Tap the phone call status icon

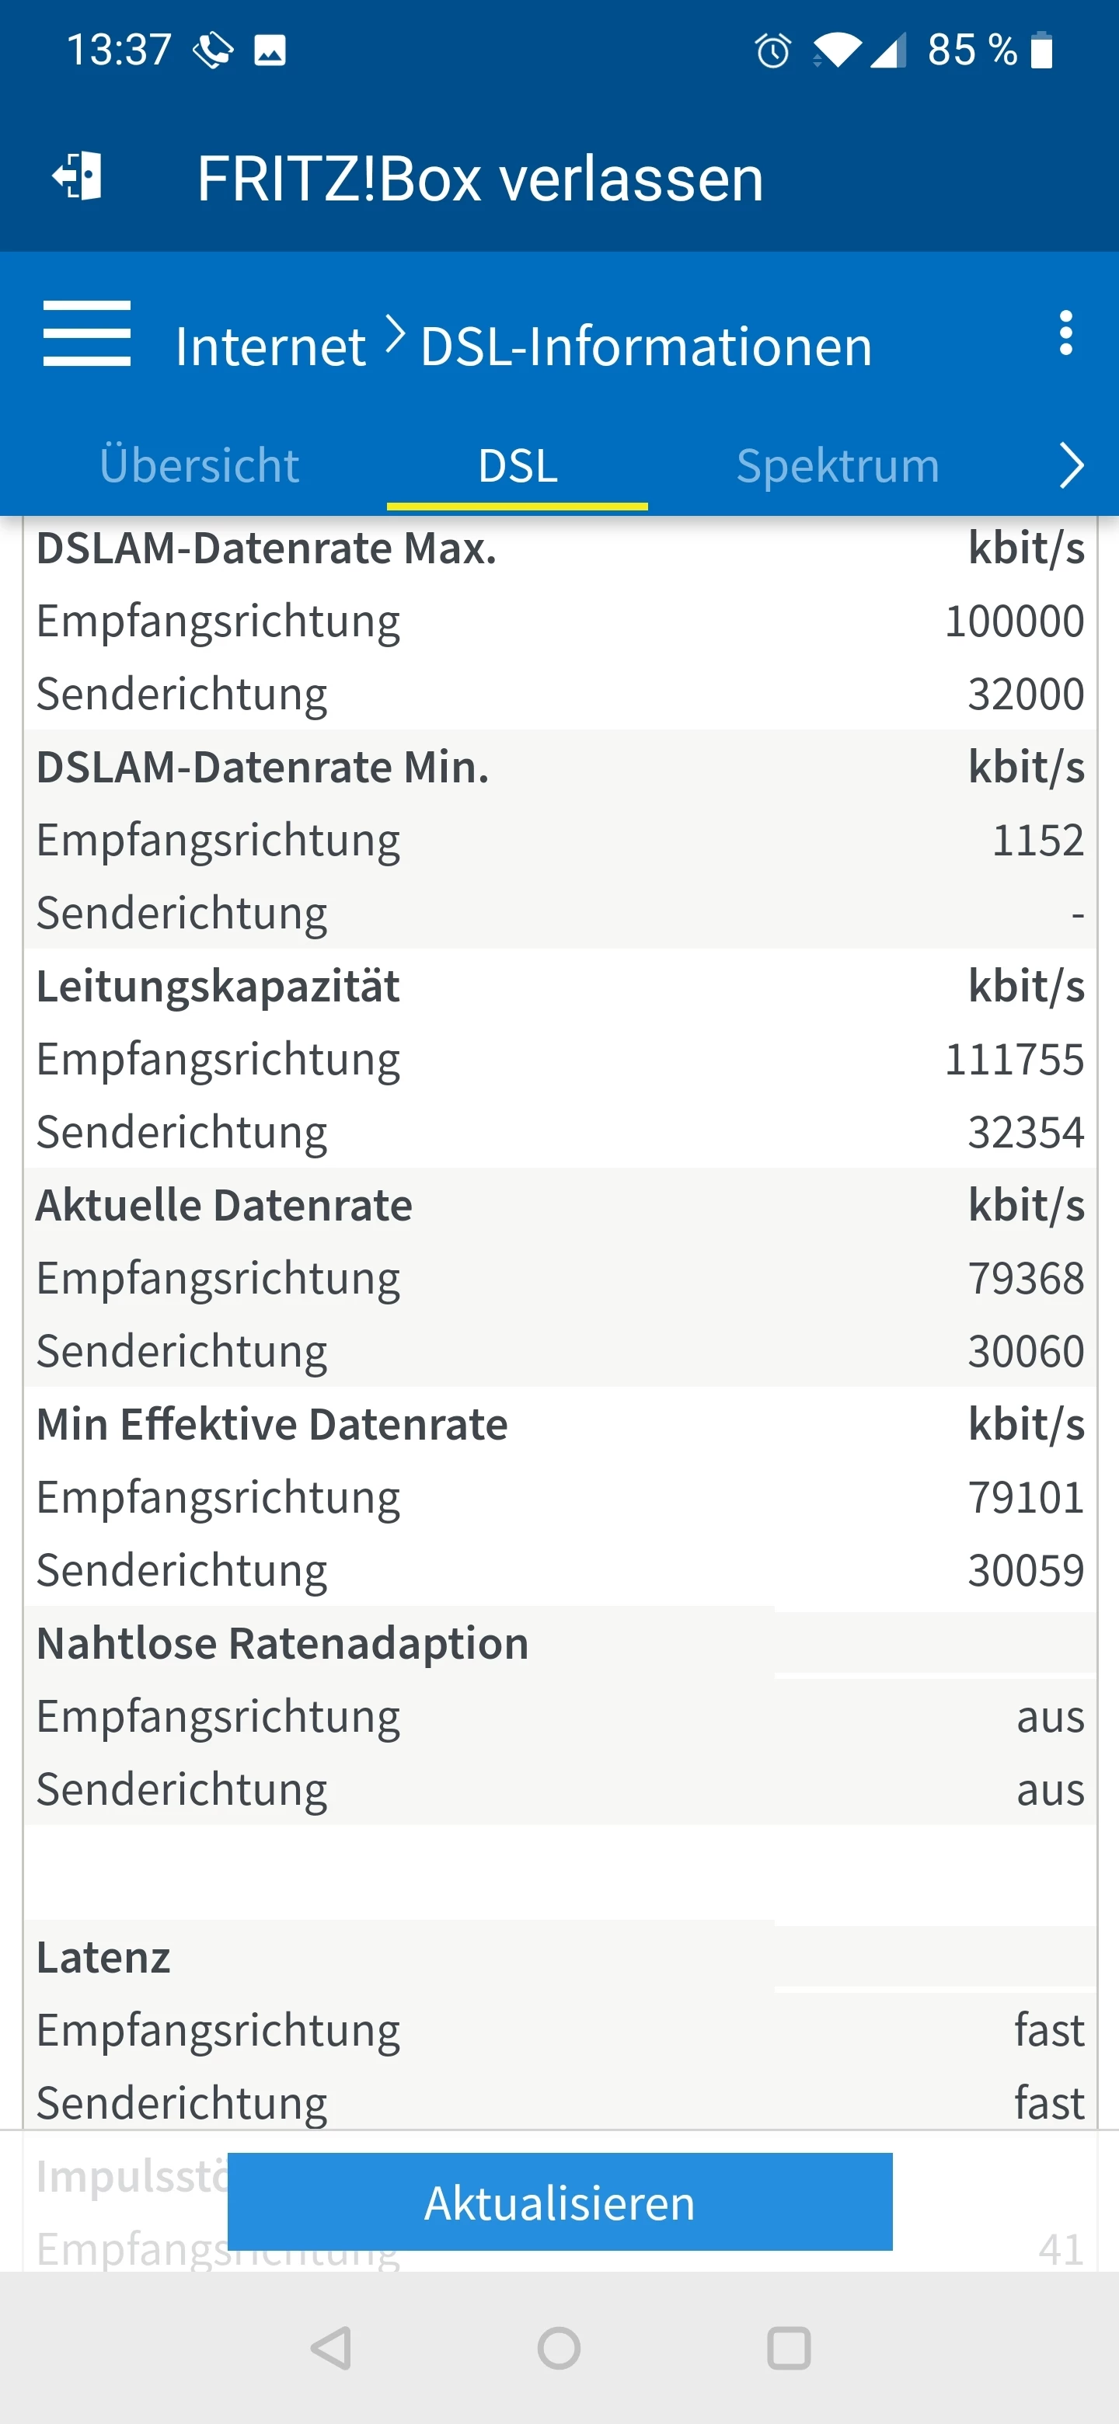(x=213, y=50)
